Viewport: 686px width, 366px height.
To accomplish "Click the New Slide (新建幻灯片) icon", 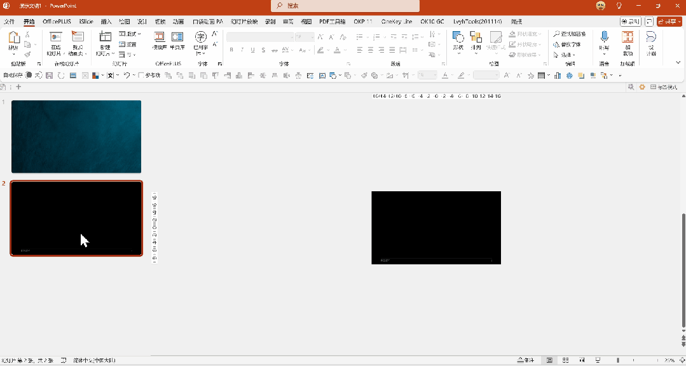I will (x=105, y=37).
